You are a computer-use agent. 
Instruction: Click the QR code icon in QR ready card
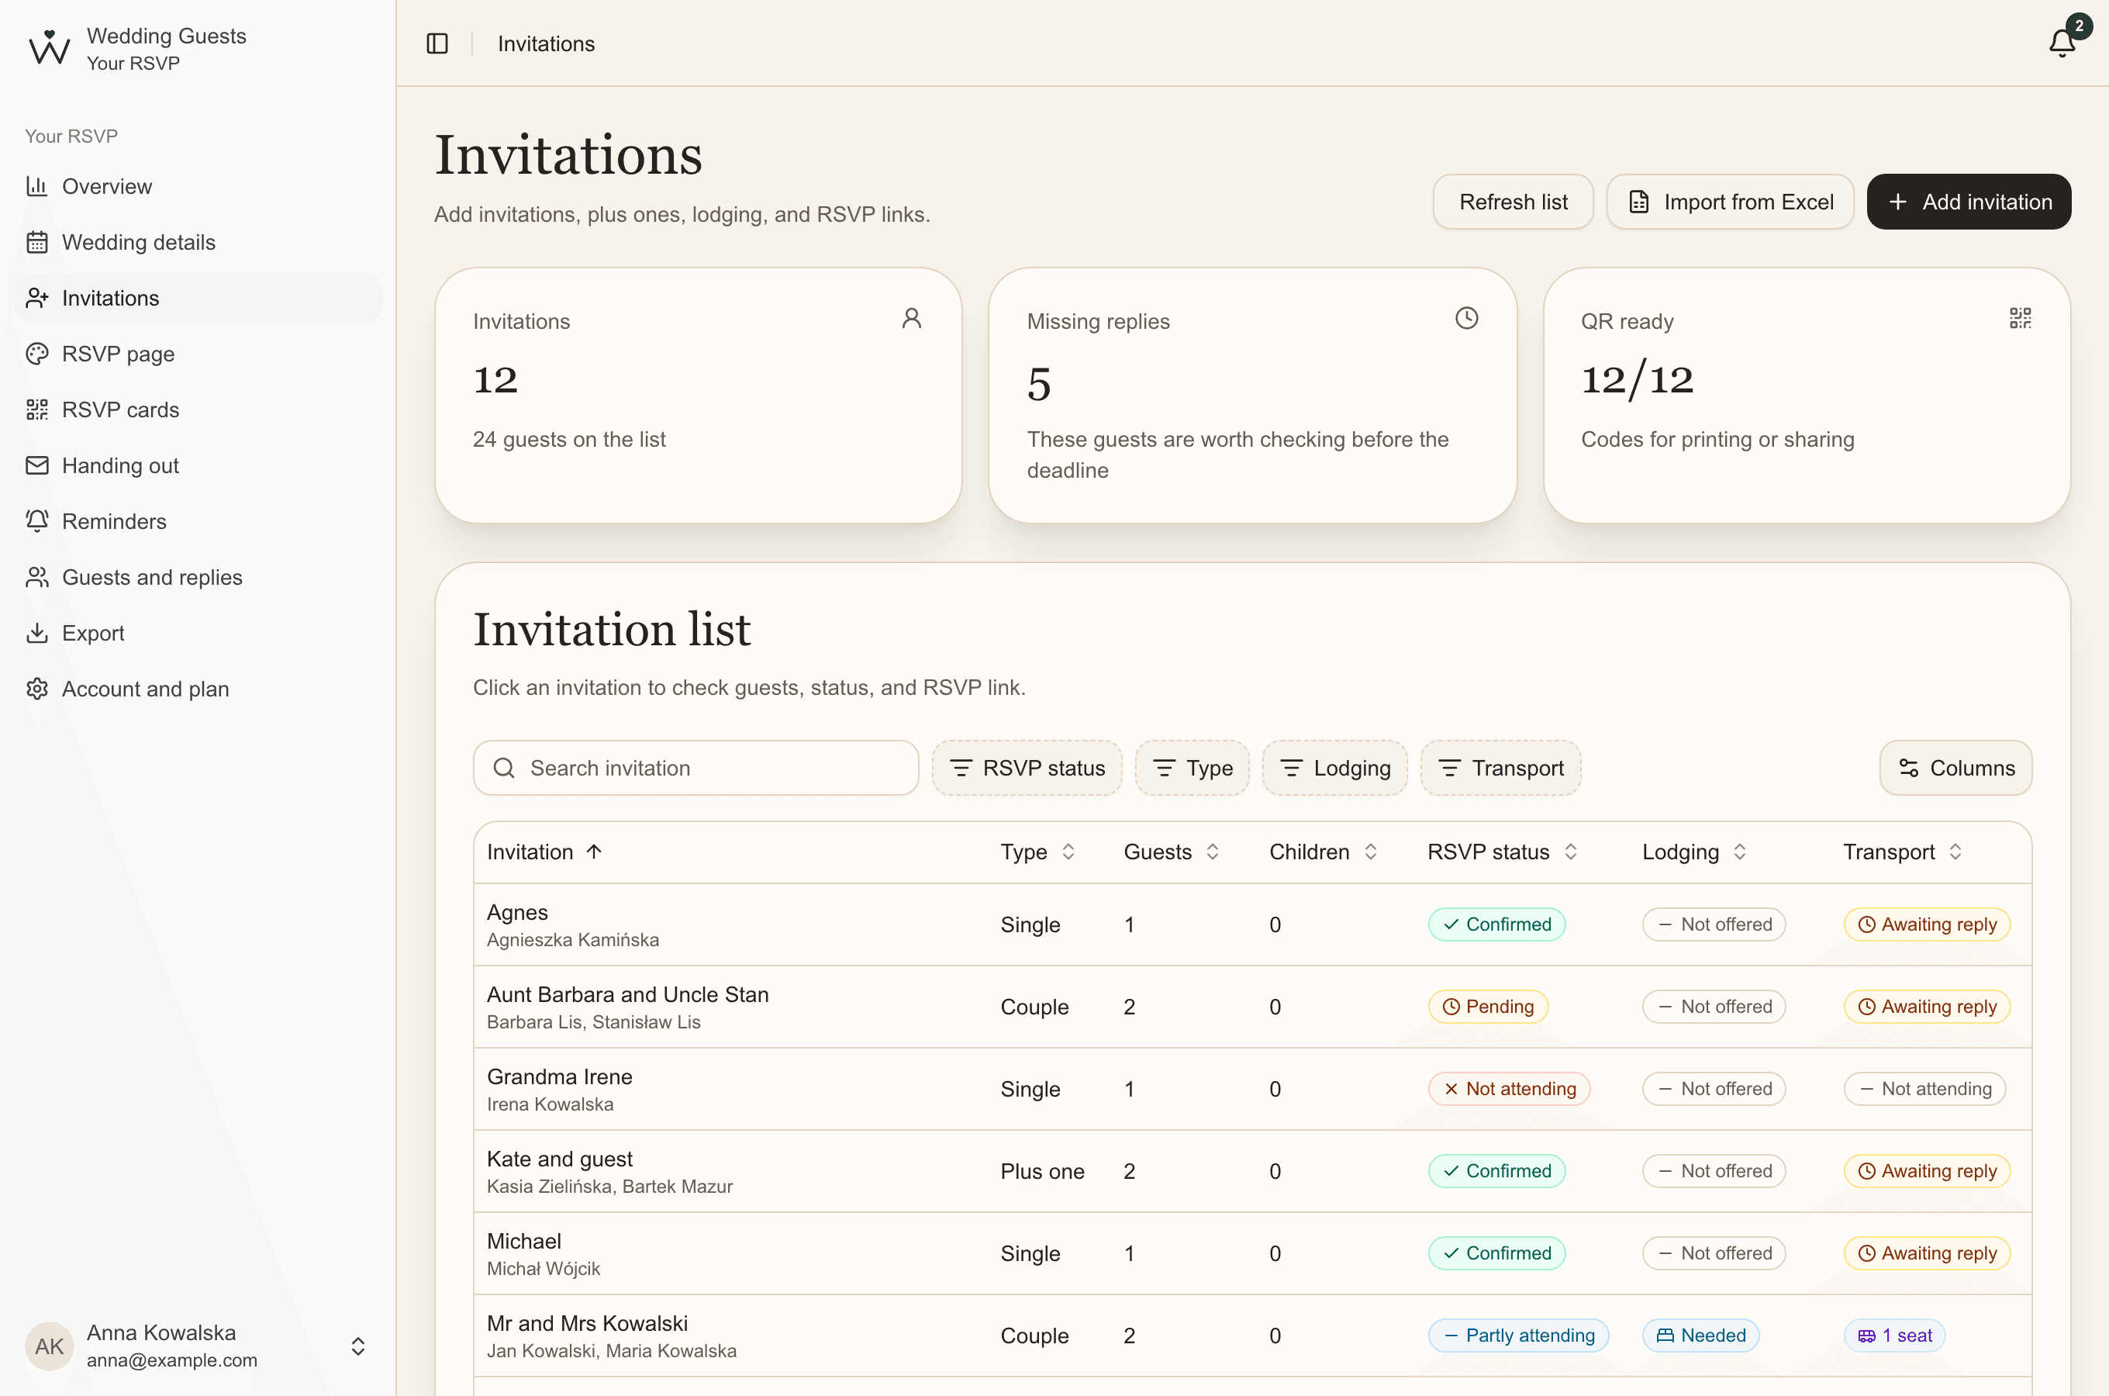(2020, 319)
